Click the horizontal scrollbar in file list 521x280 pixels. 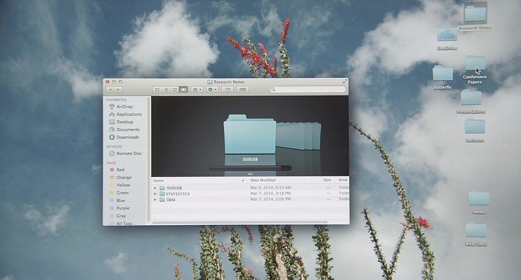coord(240,222)
